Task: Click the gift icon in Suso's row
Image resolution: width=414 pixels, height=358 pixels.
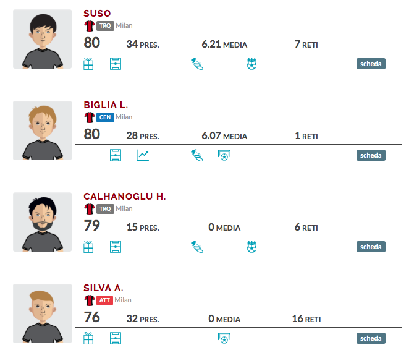Action: click(x=88, y=64)
